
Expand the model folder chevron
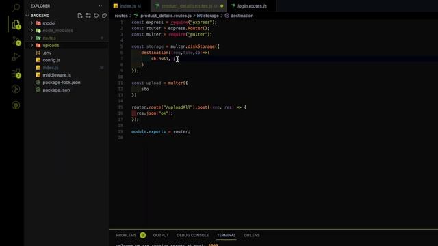[x=32, y=23]
